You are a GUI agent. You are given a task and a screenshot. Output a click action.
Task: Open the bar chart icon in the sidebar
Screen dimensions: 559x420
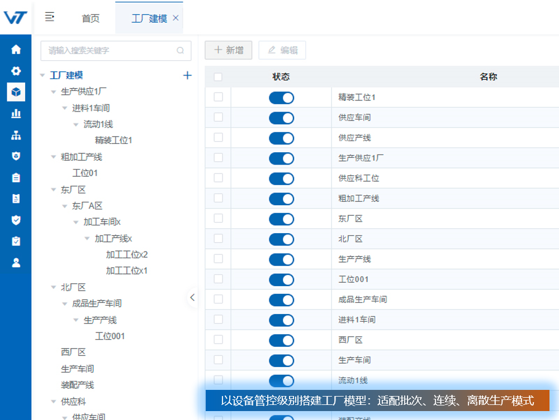click(16, 113)
